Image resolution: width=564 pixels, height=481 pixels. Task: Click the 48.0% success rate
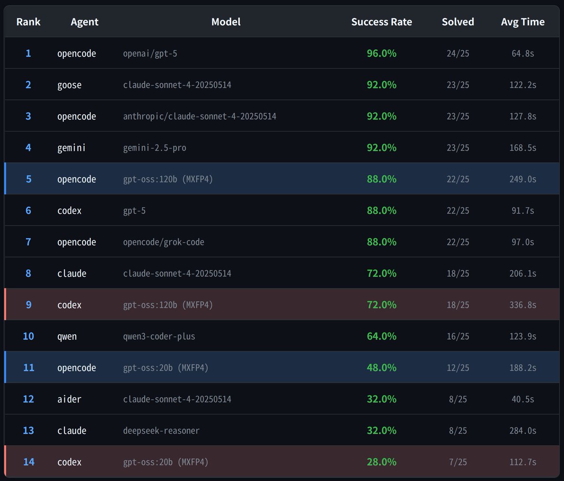point(382,368)
